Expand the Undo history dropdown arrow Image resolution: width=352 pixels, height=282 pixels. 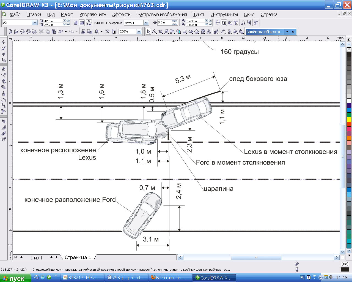click(x=66, y=31)
